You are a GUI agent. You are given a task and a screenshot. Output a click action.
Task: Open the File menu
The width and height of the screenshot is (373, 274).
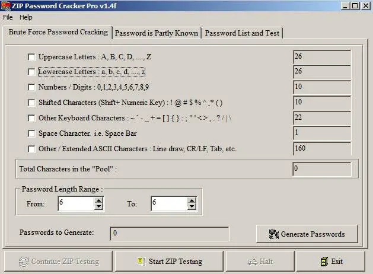[8, 17]
